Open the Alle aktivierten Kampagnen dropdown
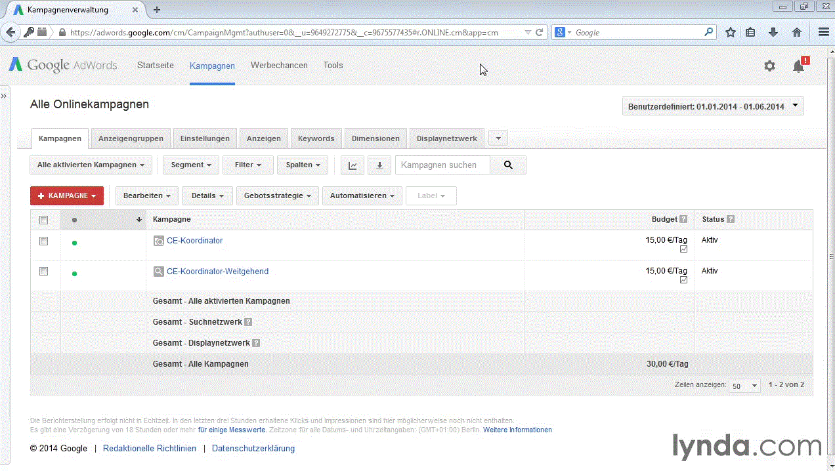835x471 pixels. pos(91,165)
